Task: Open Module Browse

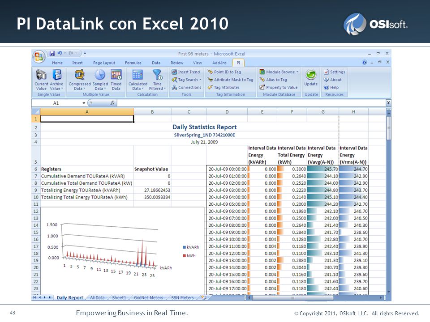Action: [279, 72]
